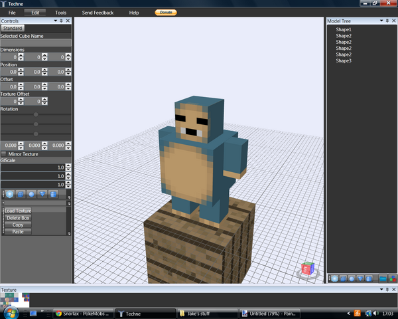Open the Model Tree panel dropdown arrow
This screenshot has width=398, height=319.
tap(381, 21)
